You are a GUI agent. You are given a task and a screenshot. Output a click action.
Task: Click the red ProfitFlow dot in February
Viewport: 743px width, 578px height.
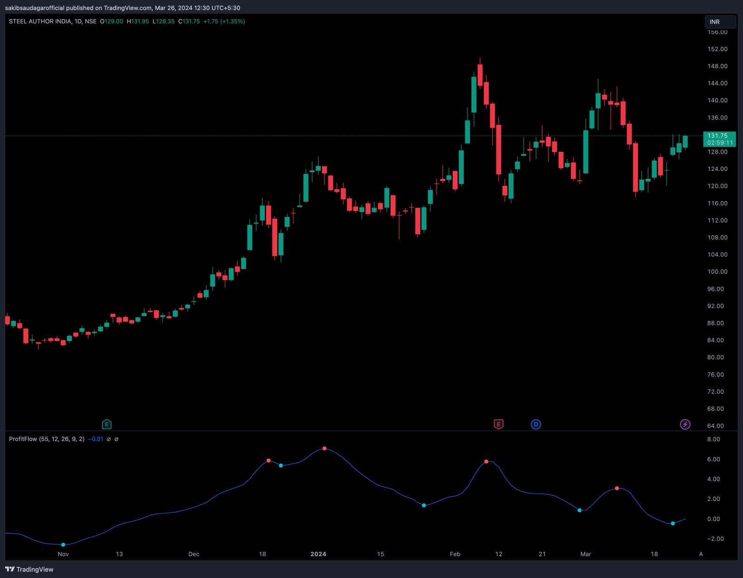(x=486, y=461)
